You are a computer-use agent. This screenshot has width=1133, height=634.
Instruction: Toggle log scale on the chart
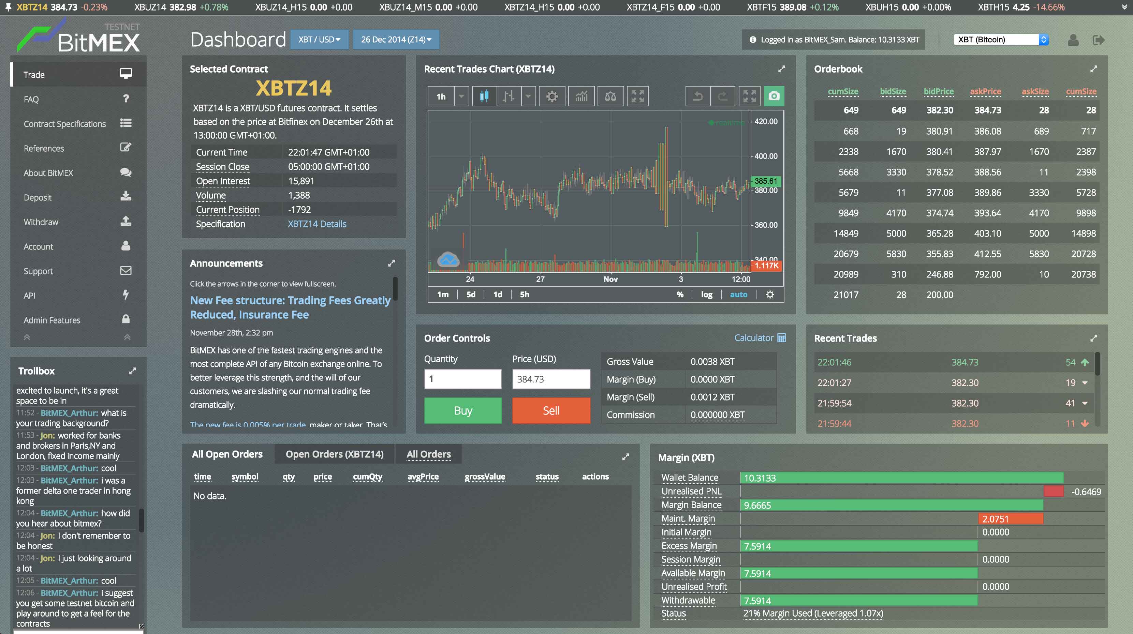(706, 295)
